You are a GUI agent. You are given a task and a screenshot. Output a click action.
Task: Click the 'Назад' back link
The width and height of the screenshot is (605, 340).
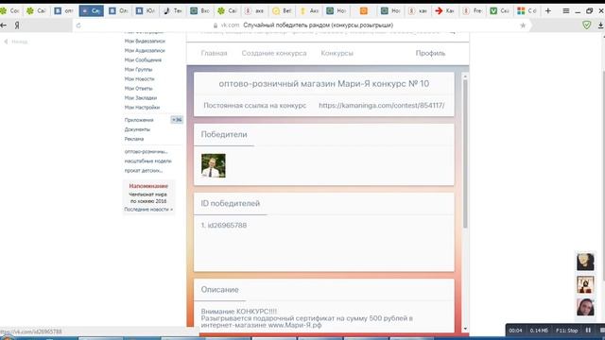(x=16, y=42)
